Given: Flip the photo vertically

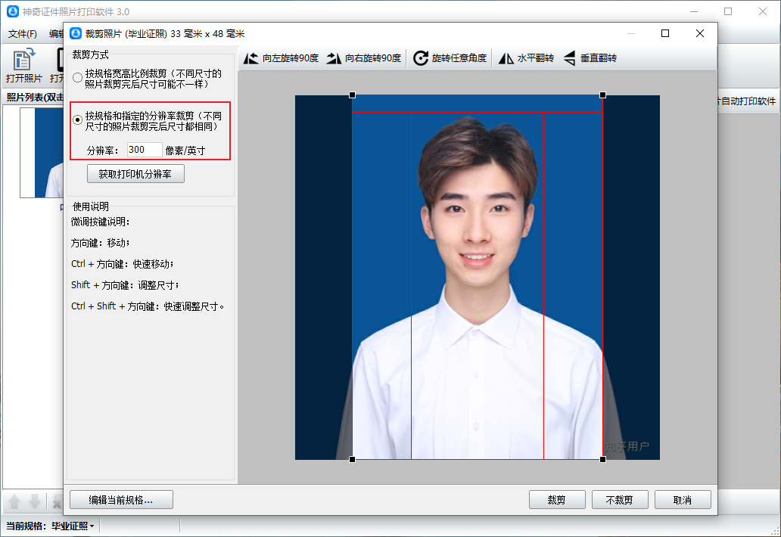Looking at the screenshot, I should click(x=570, y=58).
